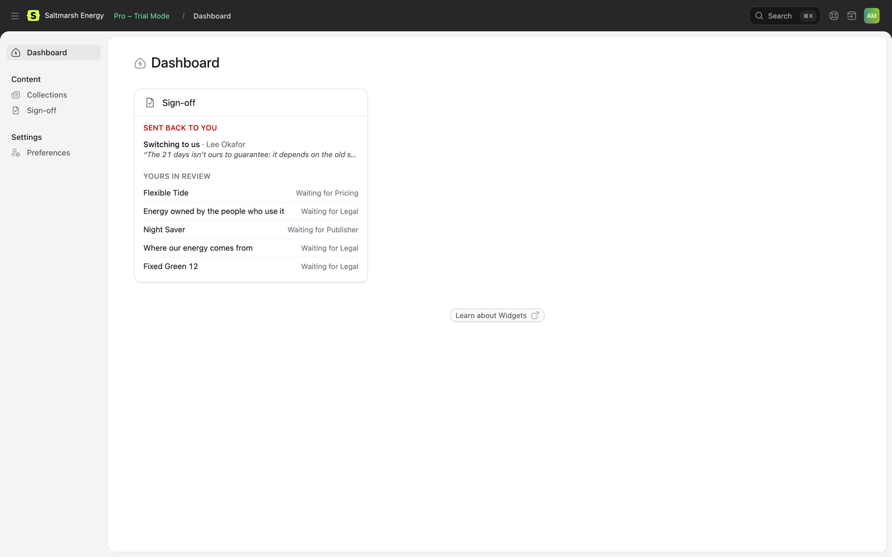This screenshot has height=557, width=892.
Task: Open help via the lifebuoy icon
Action: point(833,16)
